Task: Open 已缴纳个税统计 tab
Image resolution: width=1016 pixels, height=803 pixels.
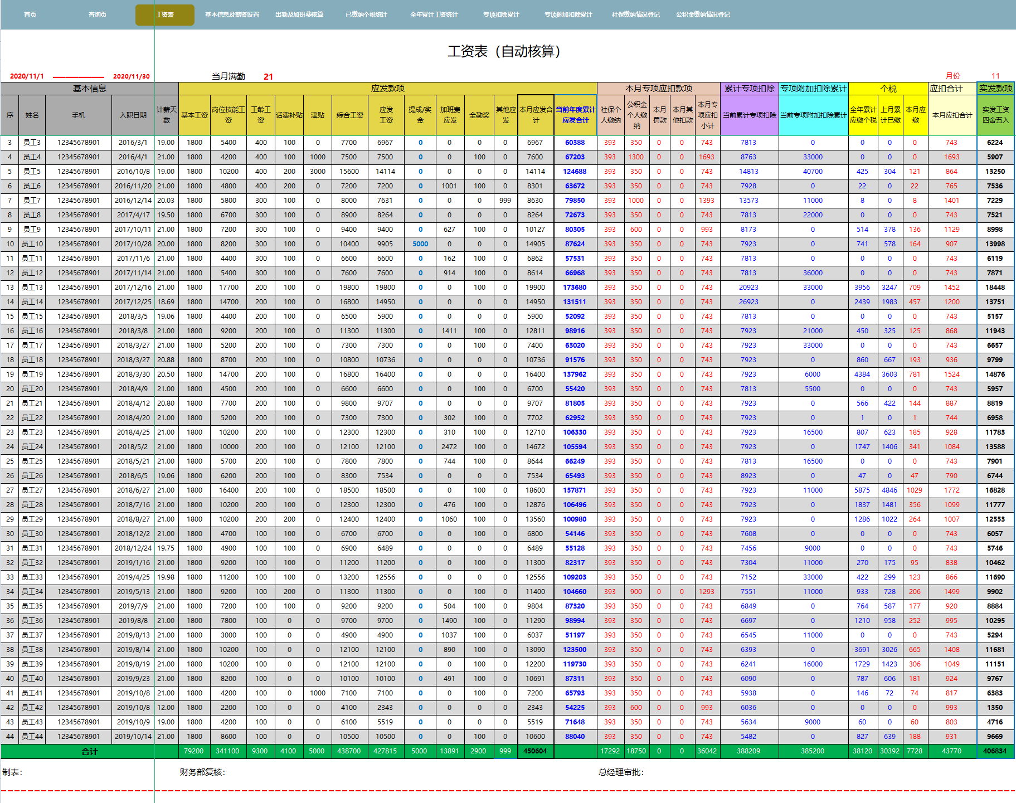Action: [366, 14]
